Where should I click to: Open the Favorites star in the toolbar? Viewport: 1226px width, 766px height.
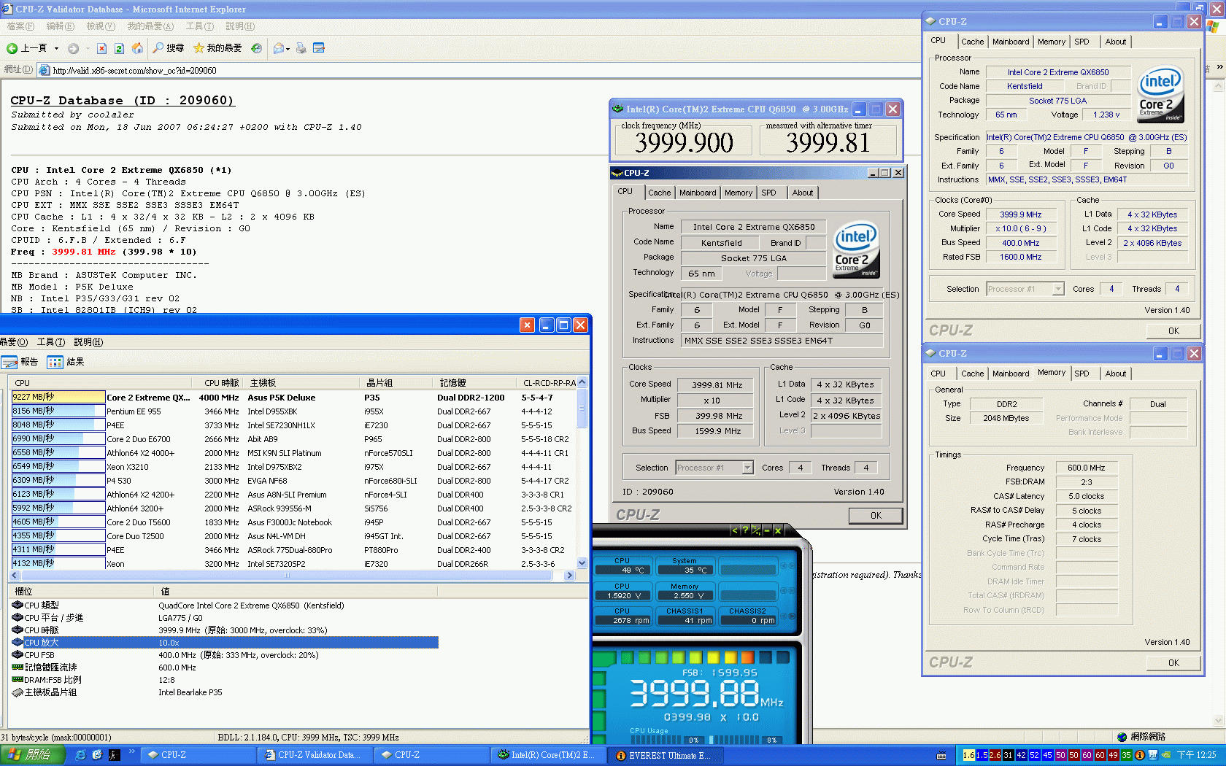pyautogui.click(x=198, y=48)
